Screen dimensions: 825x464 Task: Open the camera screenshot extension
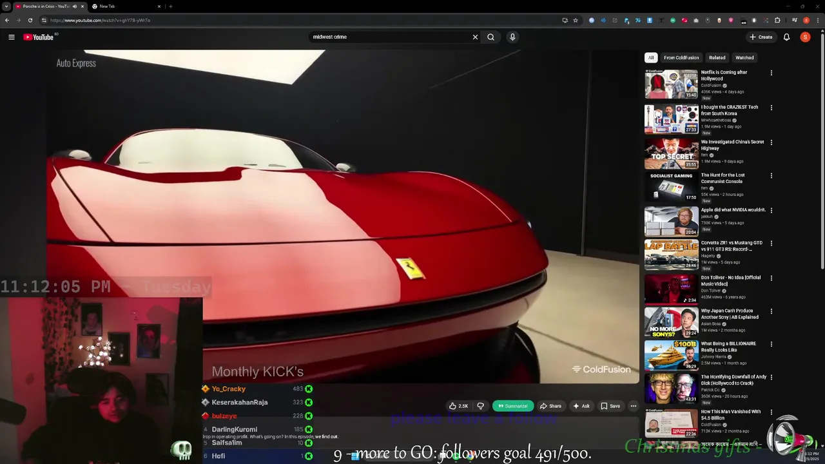click(696, 20)
